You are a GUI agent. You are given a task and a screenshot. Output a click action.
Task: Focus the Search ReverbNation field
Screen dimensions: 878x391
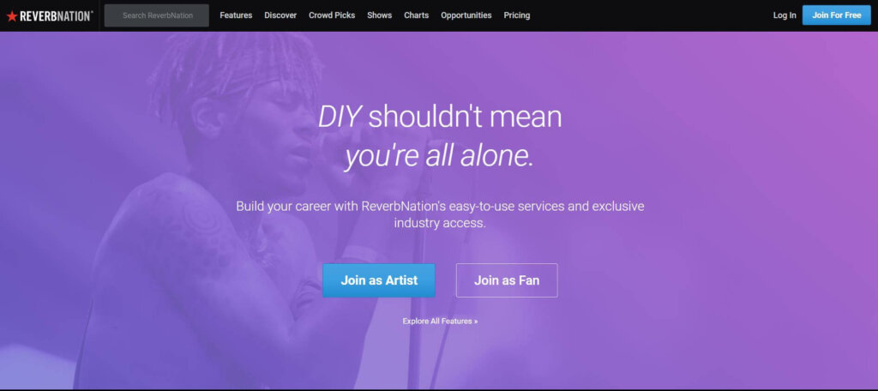(x=157, y=15)
